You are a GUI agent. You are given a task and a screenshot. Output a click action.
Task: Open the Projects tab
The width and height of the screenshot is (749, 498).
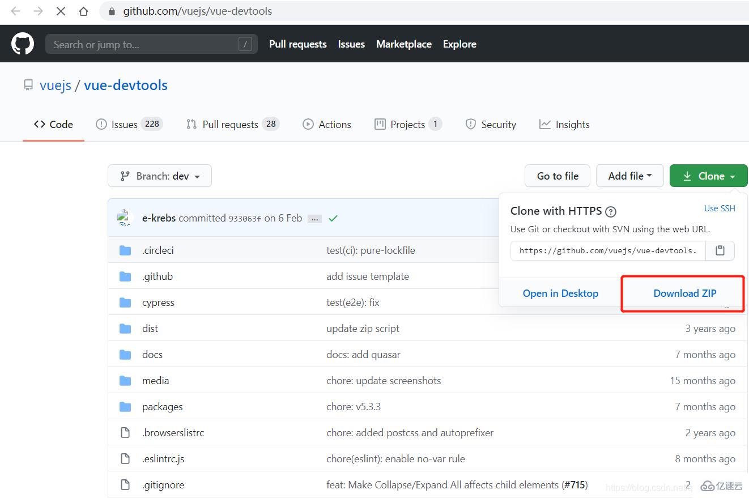coord(408,125)
